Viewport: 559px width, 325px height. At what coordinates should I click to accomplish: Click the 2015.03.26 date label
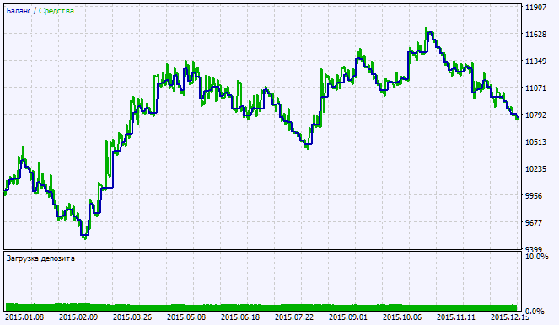132,317
